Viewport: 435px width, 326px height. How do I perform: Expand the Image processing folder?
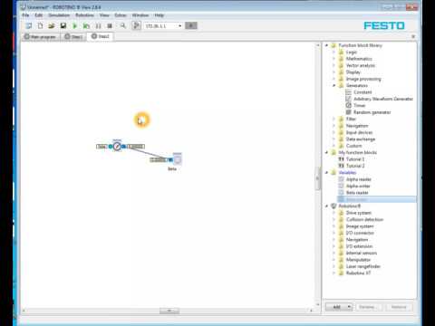pyautogui.click(x=334, y=79)
